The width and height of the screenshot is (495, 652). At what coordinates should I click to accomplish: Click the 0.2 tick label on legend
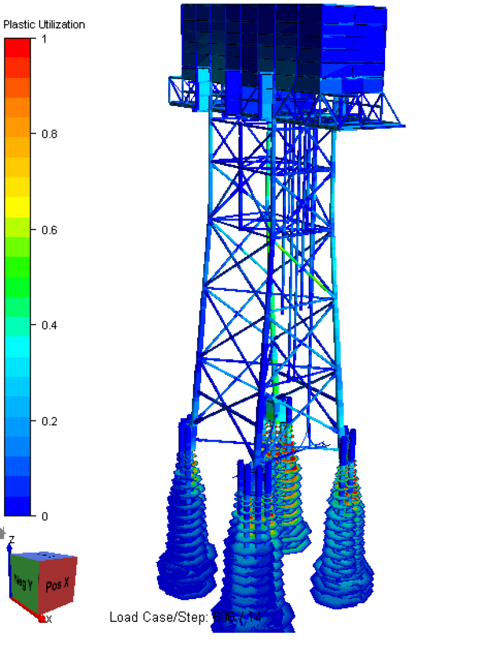coord(49,420)
